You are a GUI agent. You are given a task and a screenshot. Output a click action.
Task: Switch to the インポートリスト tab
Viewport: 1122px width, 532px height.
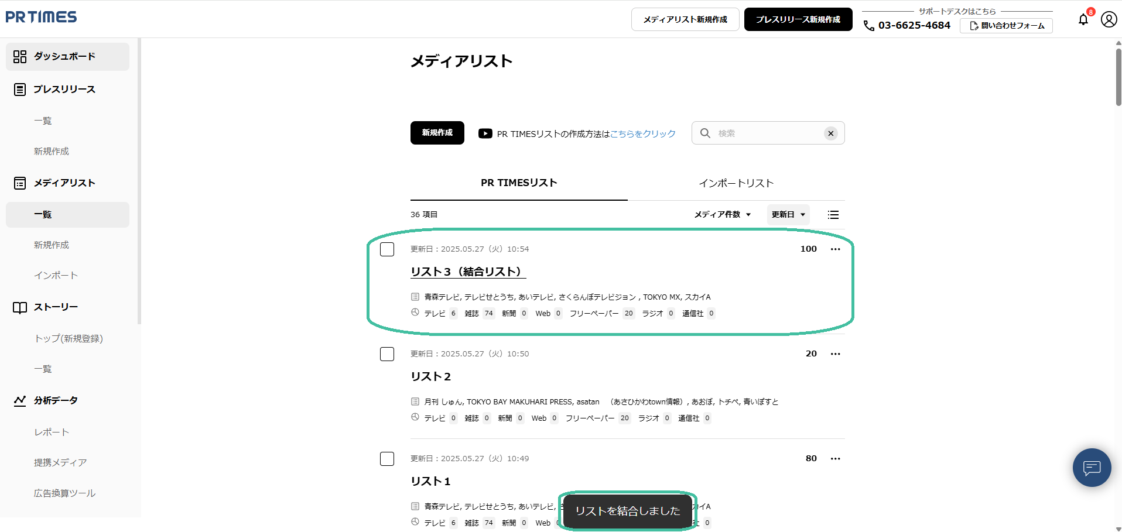(736, 183)
